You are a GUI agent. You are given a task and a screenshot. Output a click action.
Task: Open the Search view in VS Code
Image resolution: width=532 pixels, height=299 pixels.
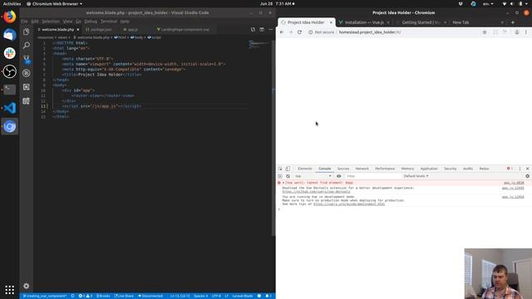(26, 46)
